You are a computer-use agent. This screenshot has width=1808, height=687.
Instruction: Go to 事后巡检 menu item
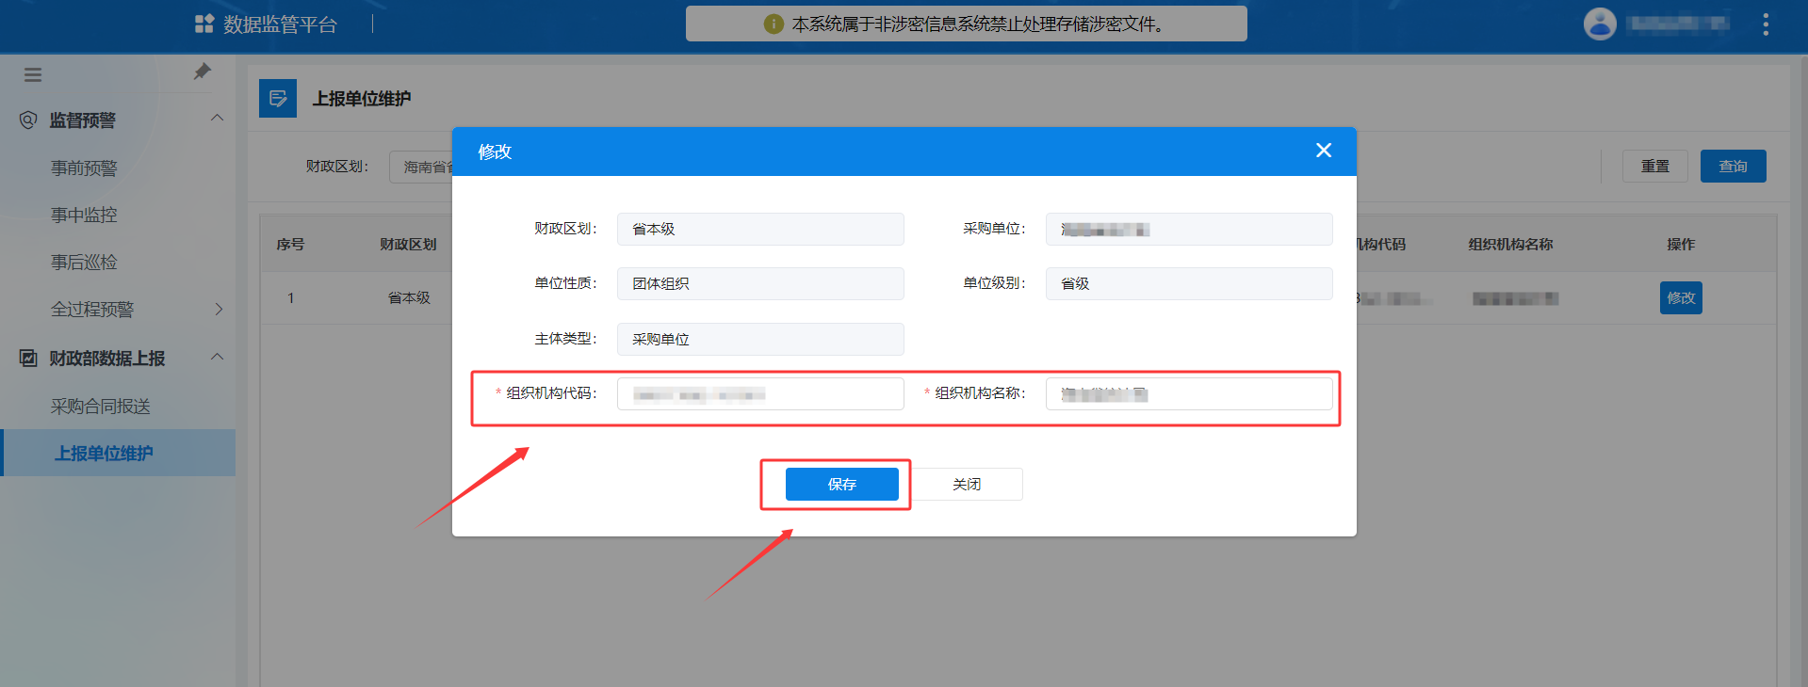coord(84,263)
